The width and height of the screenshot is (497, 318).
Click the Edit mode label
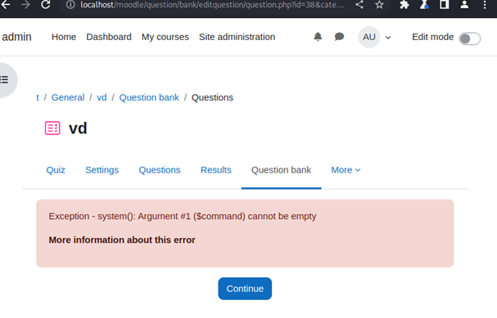click(432, 37)
